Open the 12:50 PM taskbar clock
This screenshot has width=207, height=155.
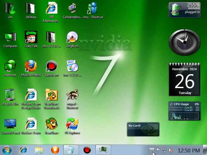189,150
